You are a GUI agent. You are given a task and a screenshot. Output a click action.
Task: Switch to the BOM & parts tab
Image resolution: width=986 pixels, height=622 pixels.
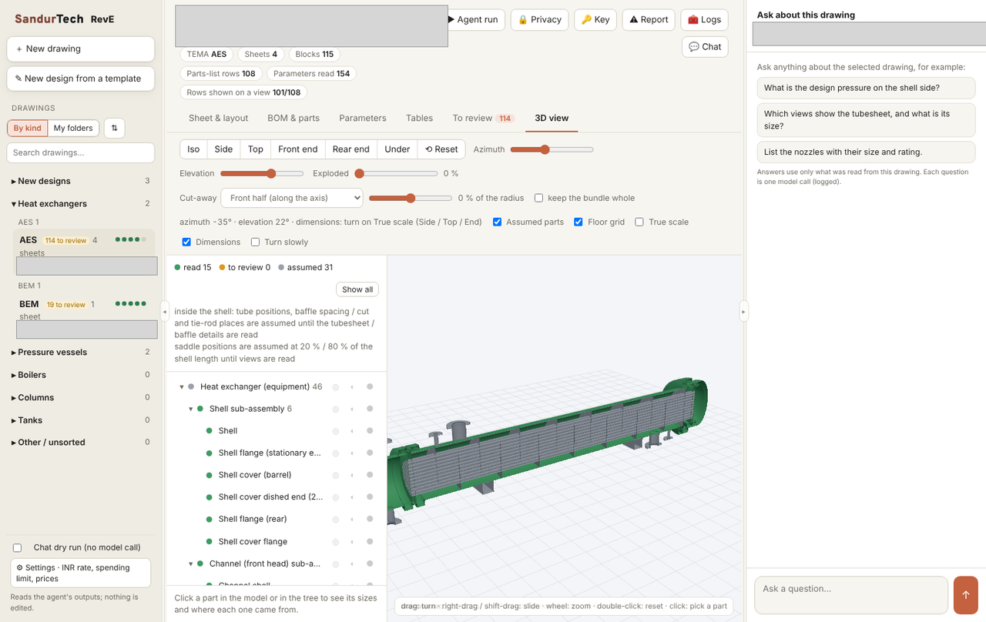293,119
